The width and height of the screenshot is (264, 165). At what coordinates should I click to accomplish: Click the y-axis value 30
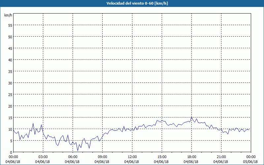pyautogui.click(x=10, y=83)
